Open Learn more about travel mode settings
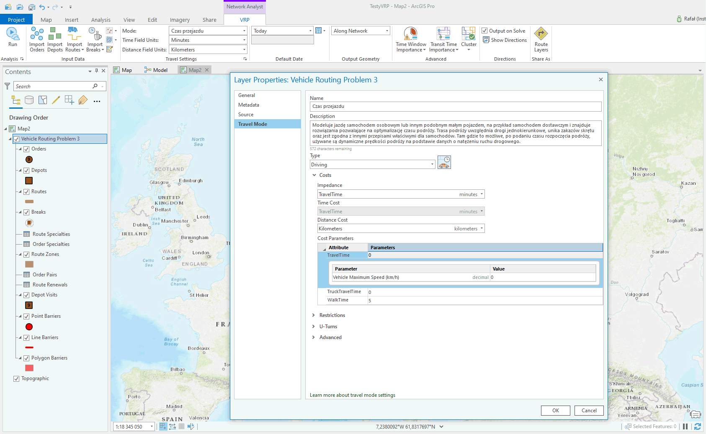The image size is (706, 434). pyautogui.click(x=353, y=395)
